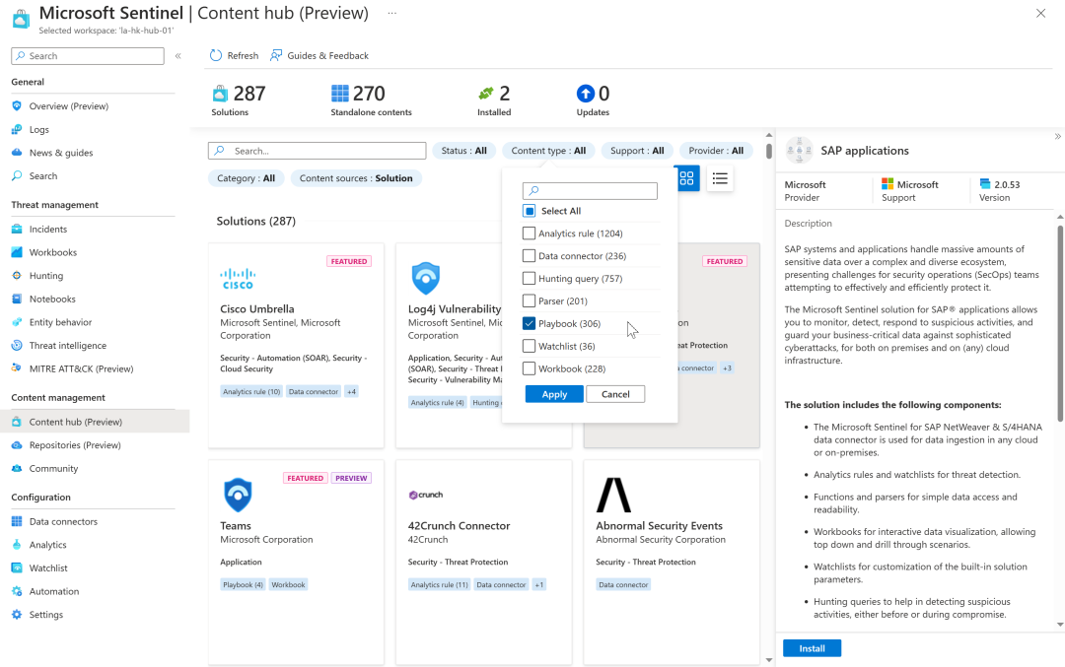Go to MITRE ATT&CK (Preview)
Screen dimensions: 1065x667
click(81, 368)
